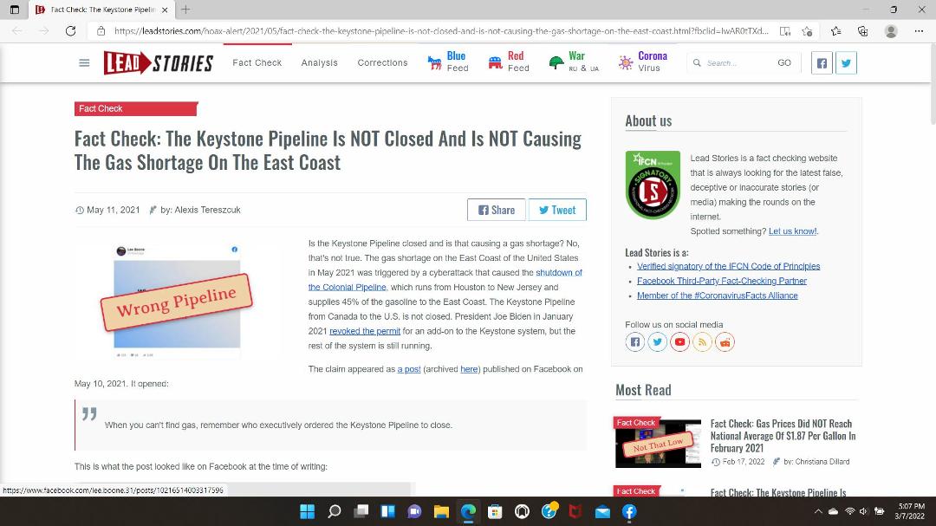Click the Facebook Share button
Screen dimensions: 936x526
[x=497, y=210]
